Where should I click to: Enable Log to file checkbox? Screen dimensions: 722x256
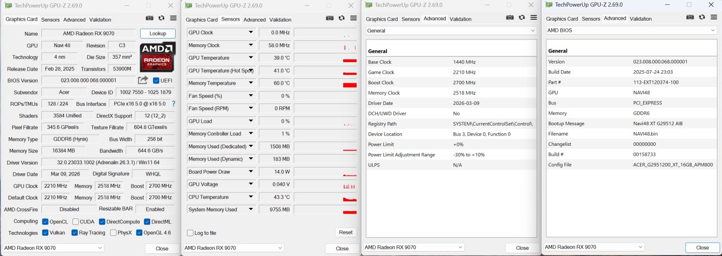190,233
